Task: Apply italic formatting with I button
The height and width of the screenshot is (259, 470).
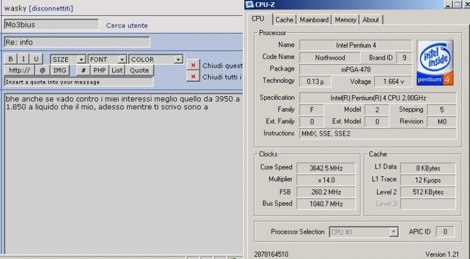Action: coord(23,59)
